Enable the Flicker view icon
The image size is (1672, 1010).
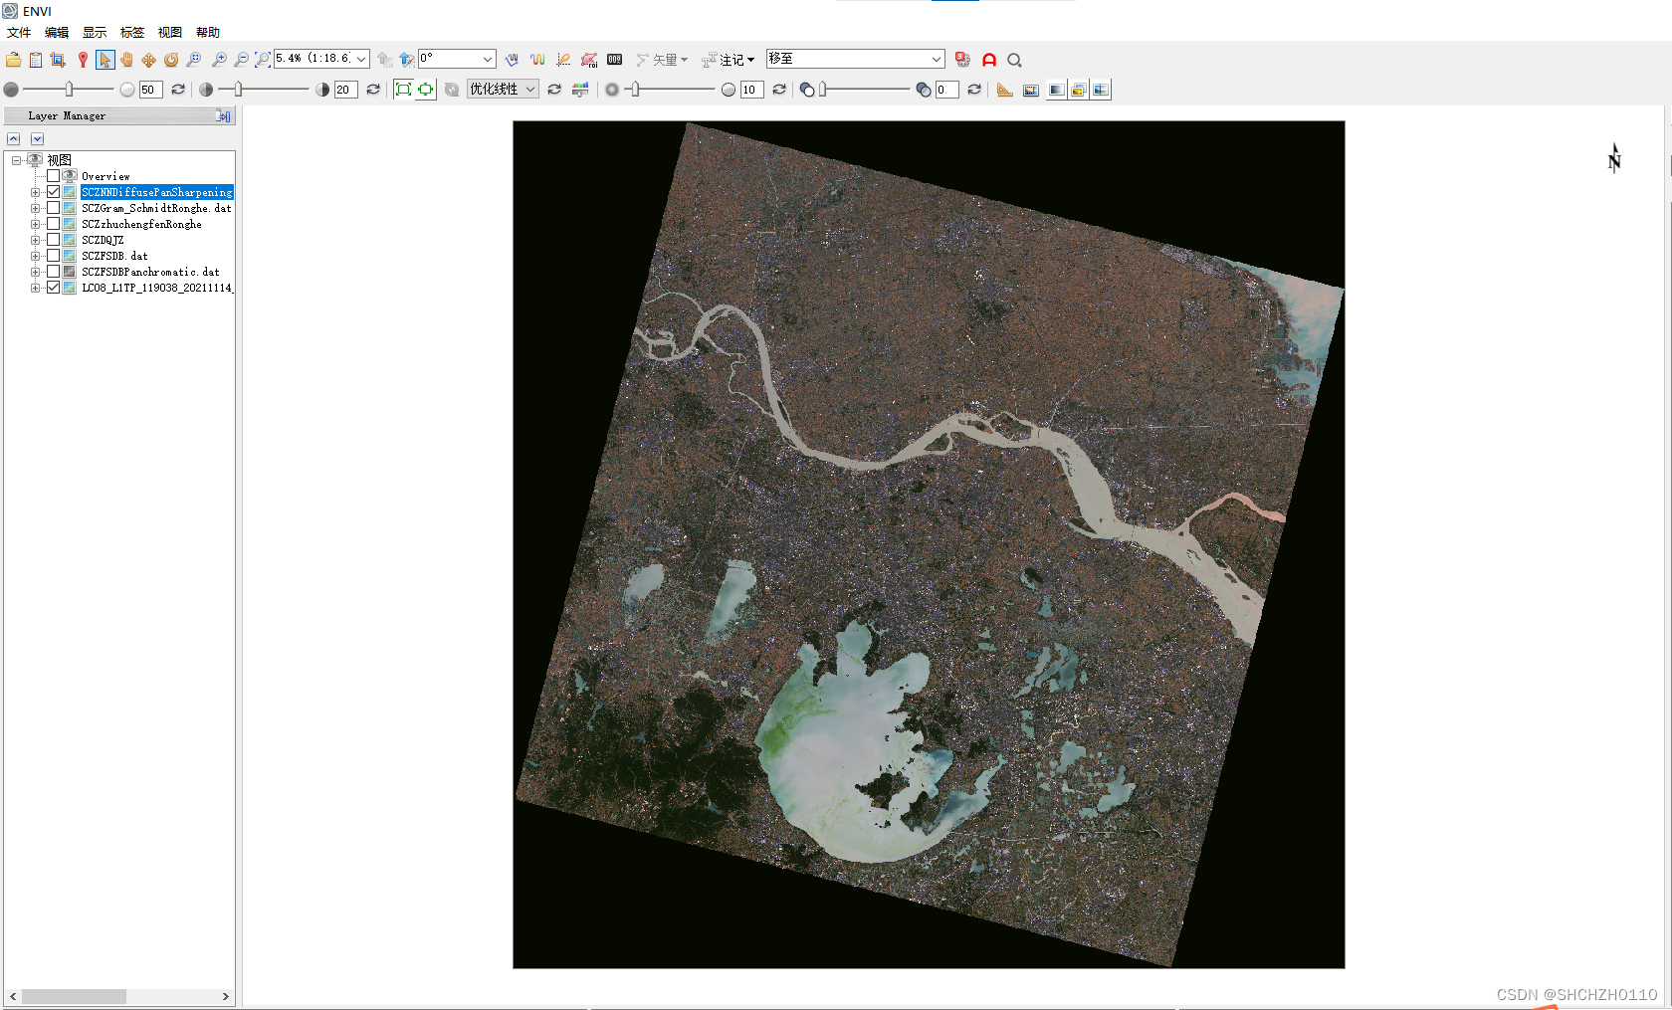tap(1079, 90)
